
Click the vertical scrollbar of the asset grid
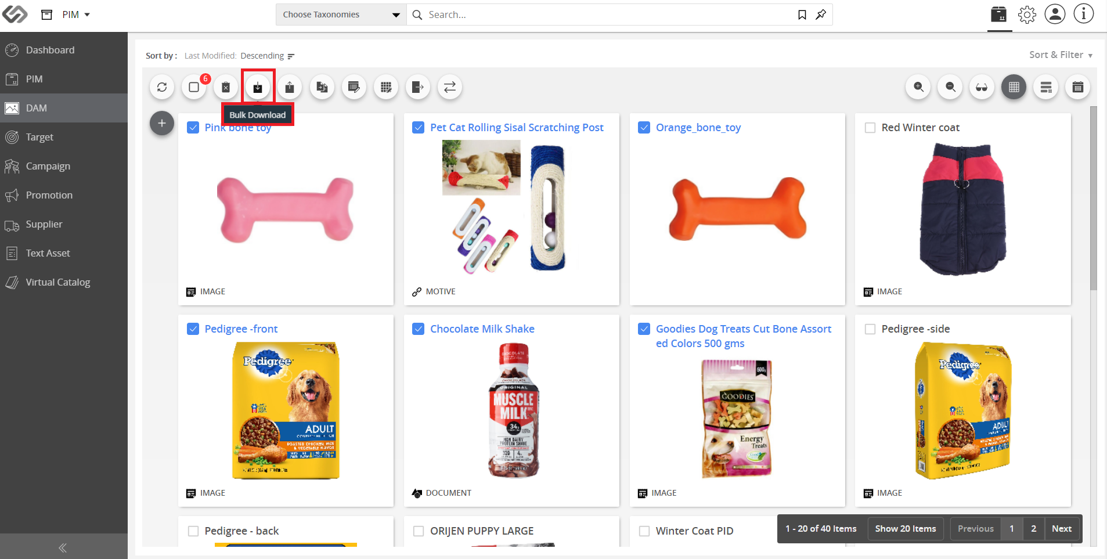[1094, 197]
